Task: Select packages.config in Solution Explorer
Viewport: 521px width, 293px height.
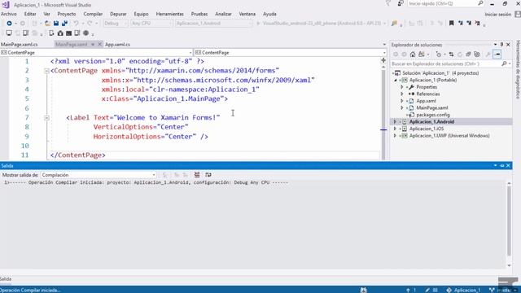Action: coord(433,115)
